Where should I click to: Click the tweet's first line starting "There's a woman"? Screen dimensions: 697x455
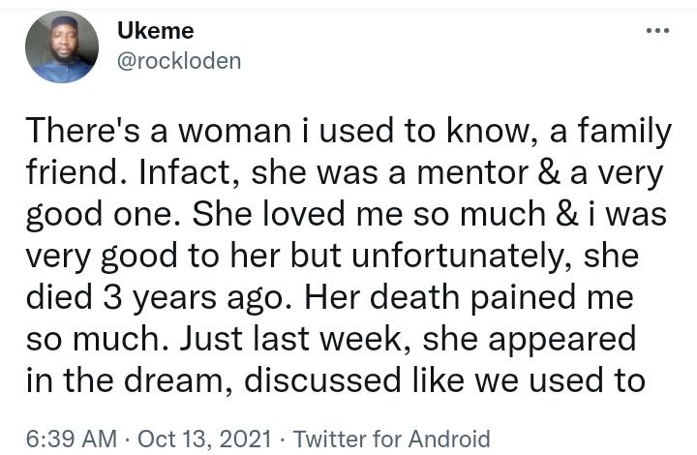point(348,131)
